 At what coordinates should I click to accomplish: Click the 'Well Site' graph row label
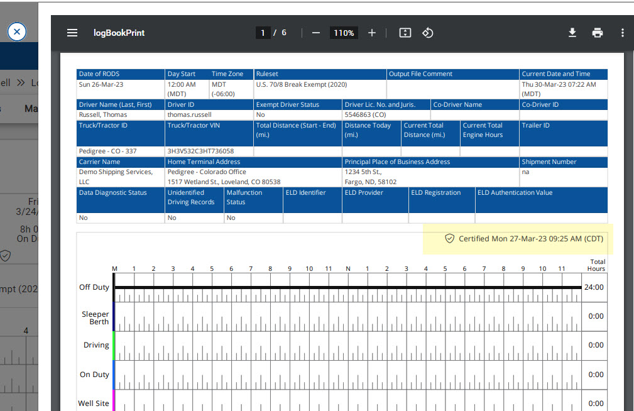(94, 403)
